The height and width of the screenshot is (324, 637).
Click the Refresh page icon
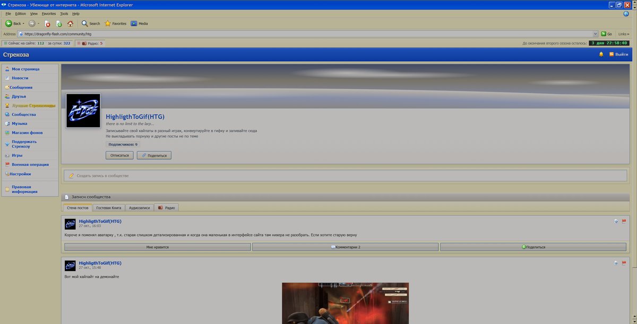[59, 23]
